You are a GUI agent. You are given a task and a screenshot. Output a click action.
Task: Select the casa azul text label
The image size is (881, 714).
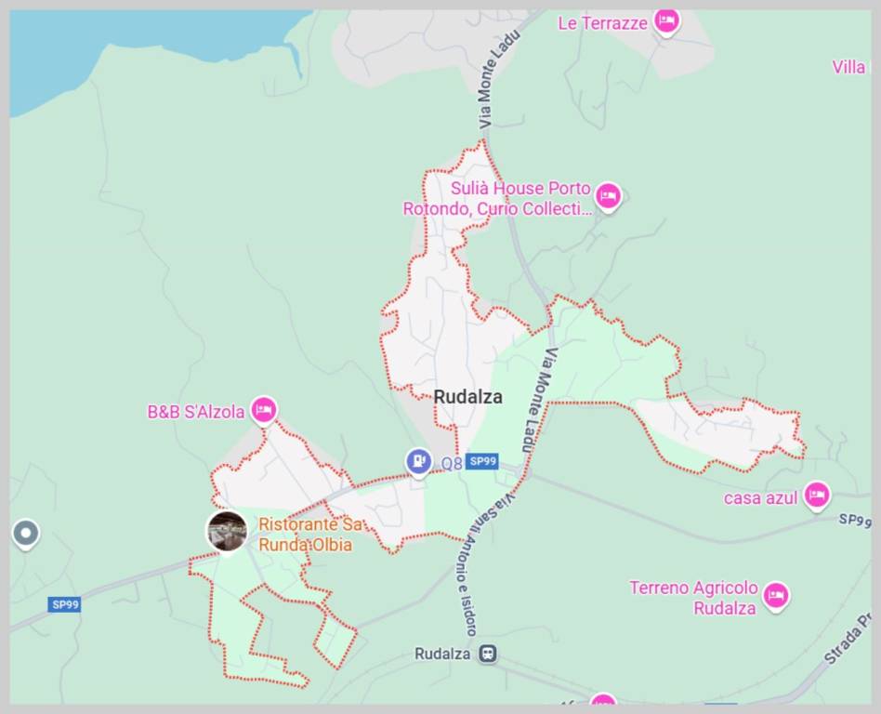(760, 498)
